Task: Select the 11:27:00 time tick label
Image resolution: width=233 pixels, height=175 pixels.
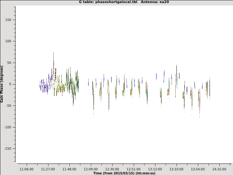Action: click(x=48, y=169)
